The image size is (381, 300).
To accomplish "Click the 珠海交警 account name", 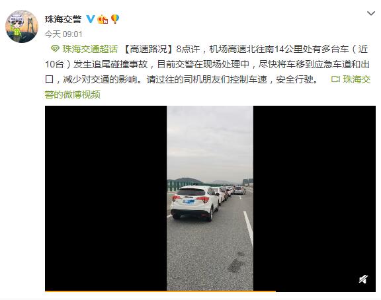I will (63, 19).
